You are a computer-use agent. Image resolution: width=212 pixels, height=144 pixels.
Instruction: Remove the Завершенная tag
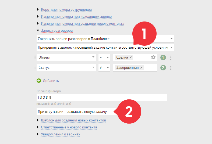pos(141,67)
